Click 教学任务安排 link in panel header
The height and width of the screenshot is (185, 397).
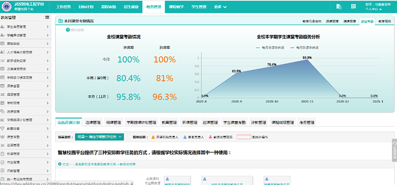[x=312, y=21]
